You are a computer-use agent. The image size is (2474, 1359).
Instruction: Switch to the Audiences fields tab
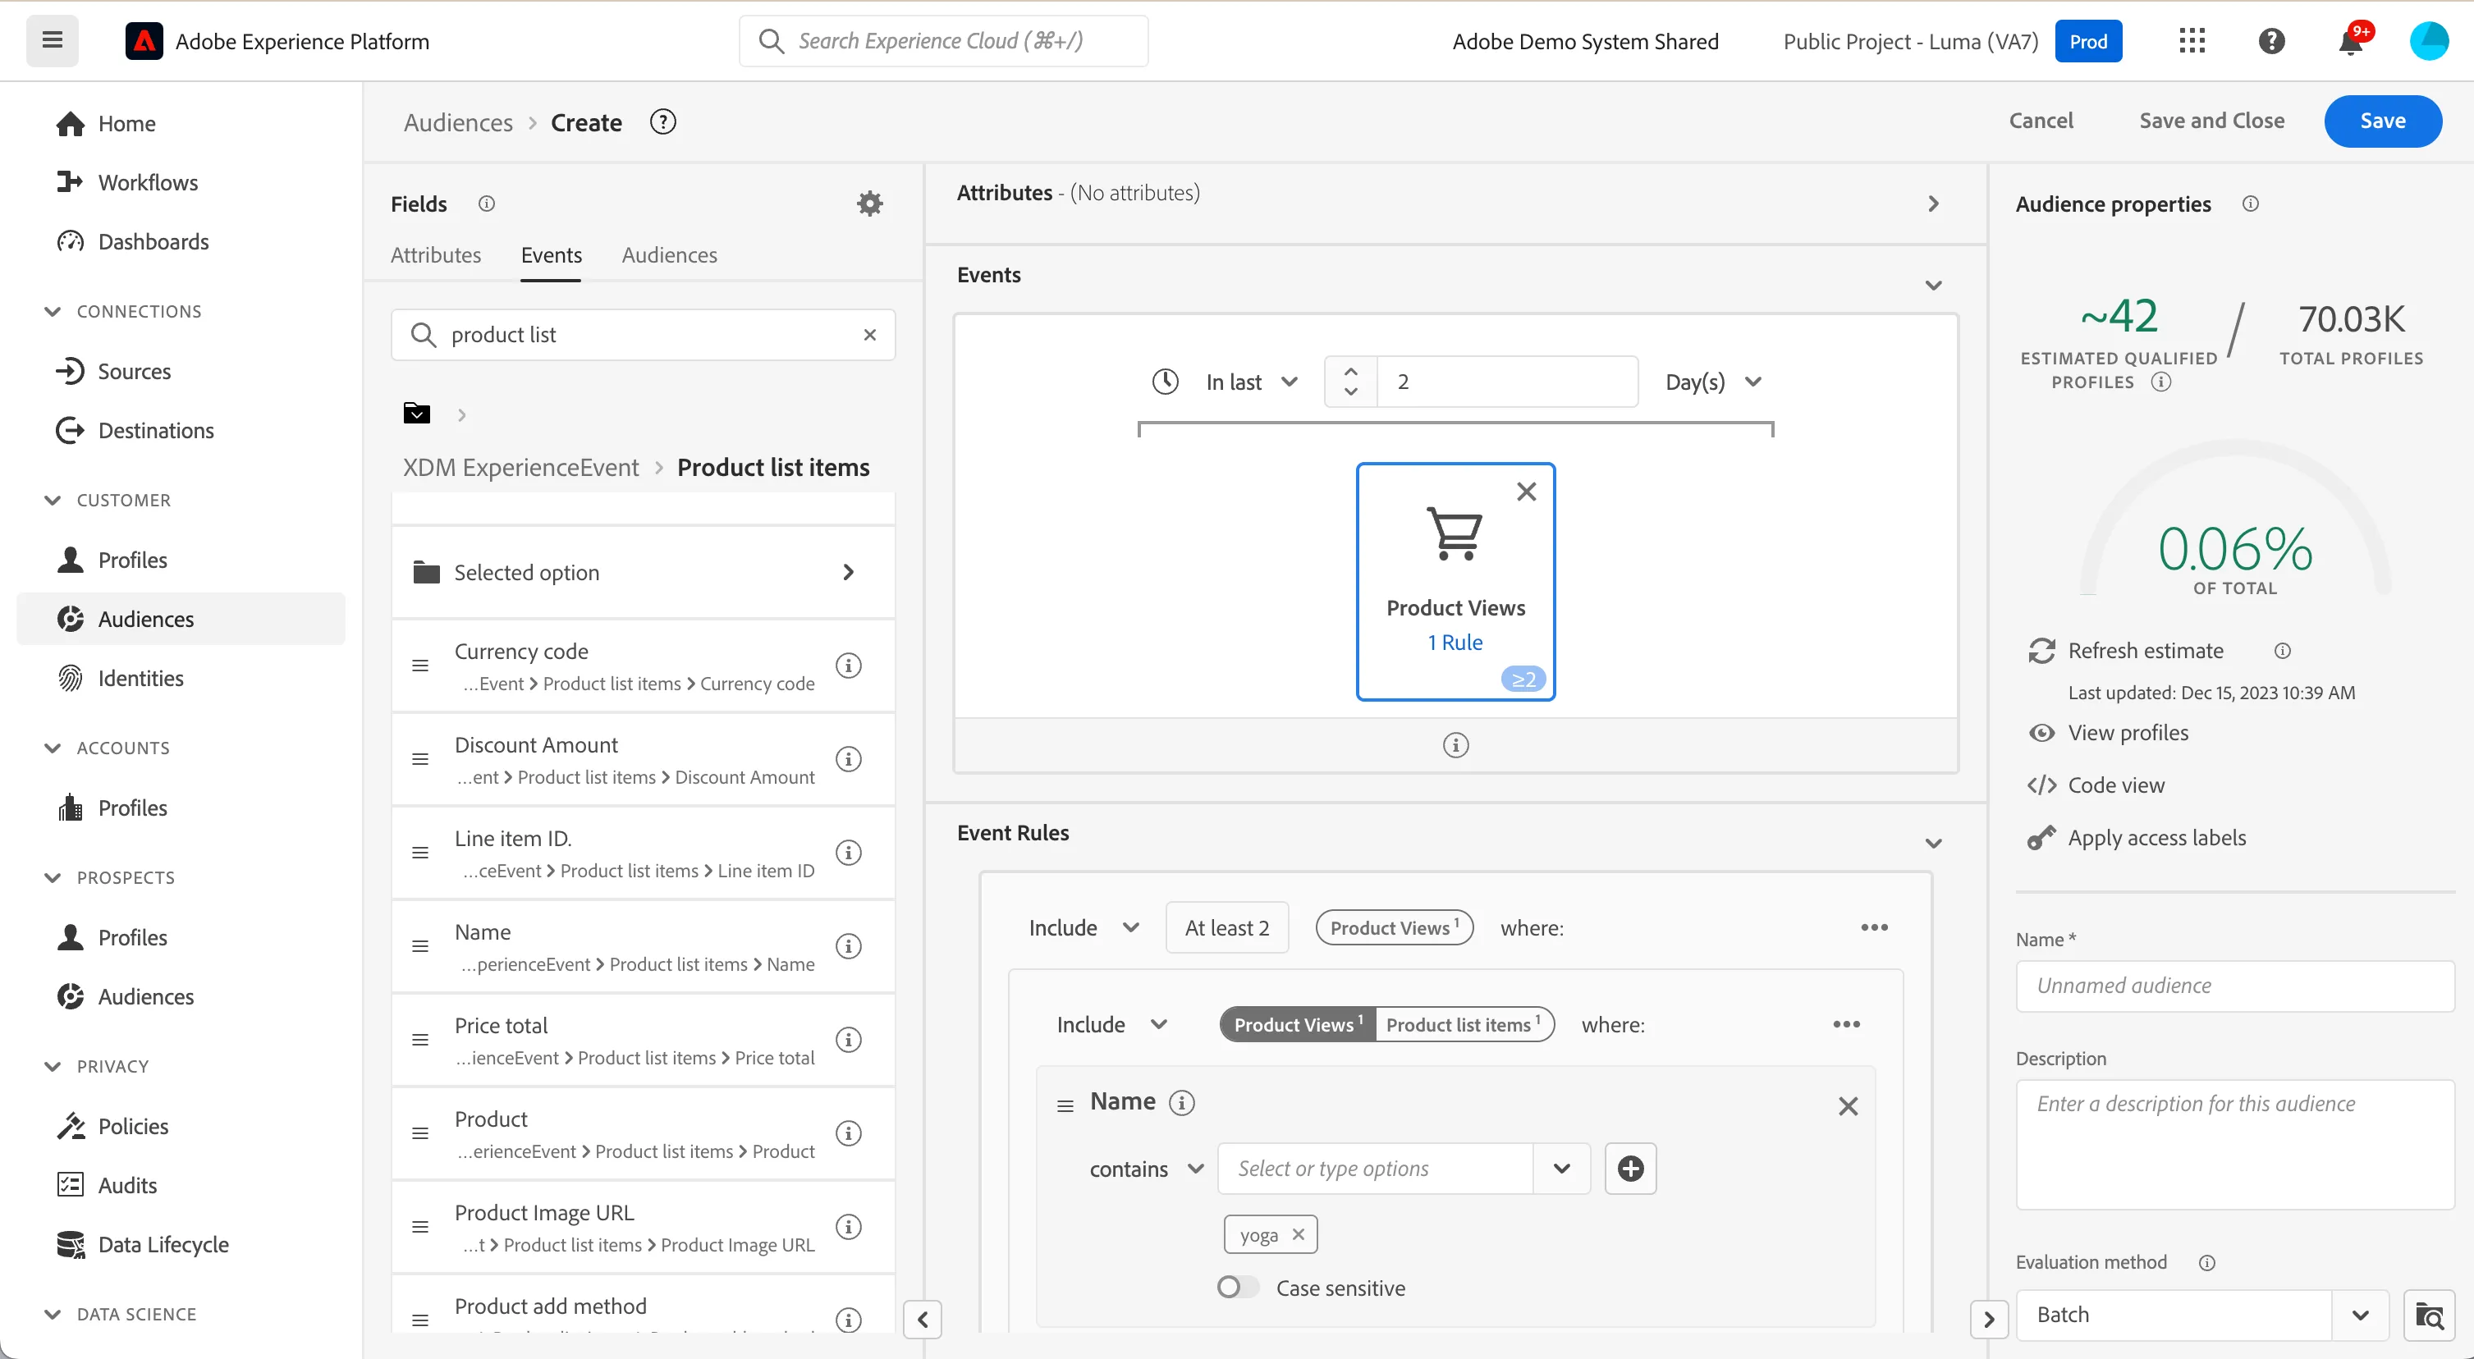click(668, 254)
